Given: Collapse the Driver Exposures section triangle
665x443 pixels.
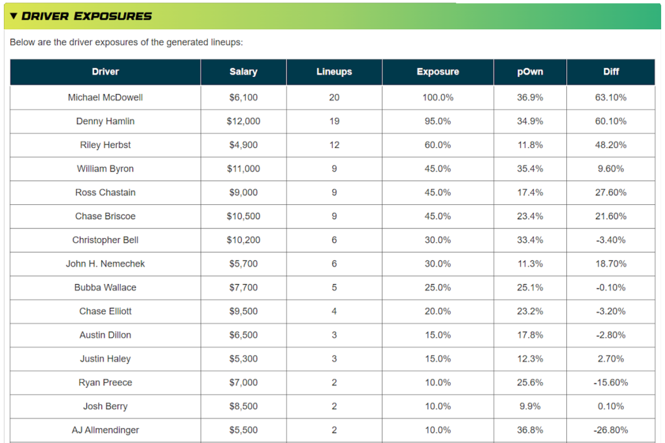Looking at the screenshot, I should tap(14, 16).
